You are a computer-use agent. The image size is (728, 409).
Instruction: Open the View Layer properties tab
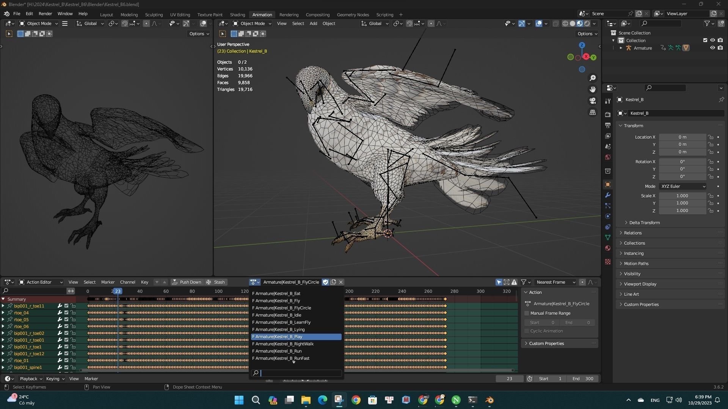pyautogui.click(x=608, y=136)
